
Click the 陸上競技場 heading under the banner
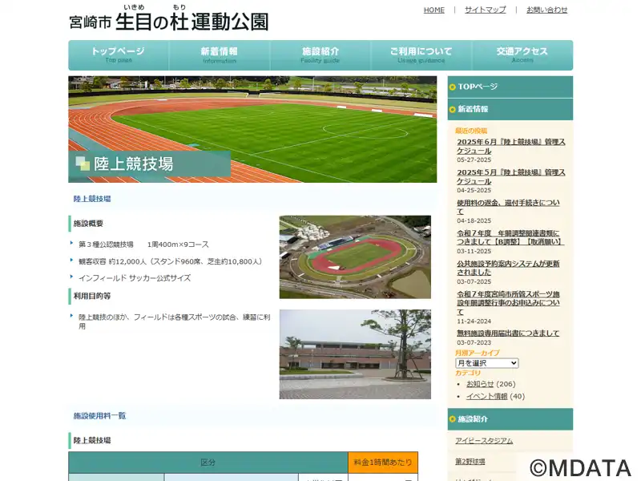pyautogui.click(x=92, y=199)
